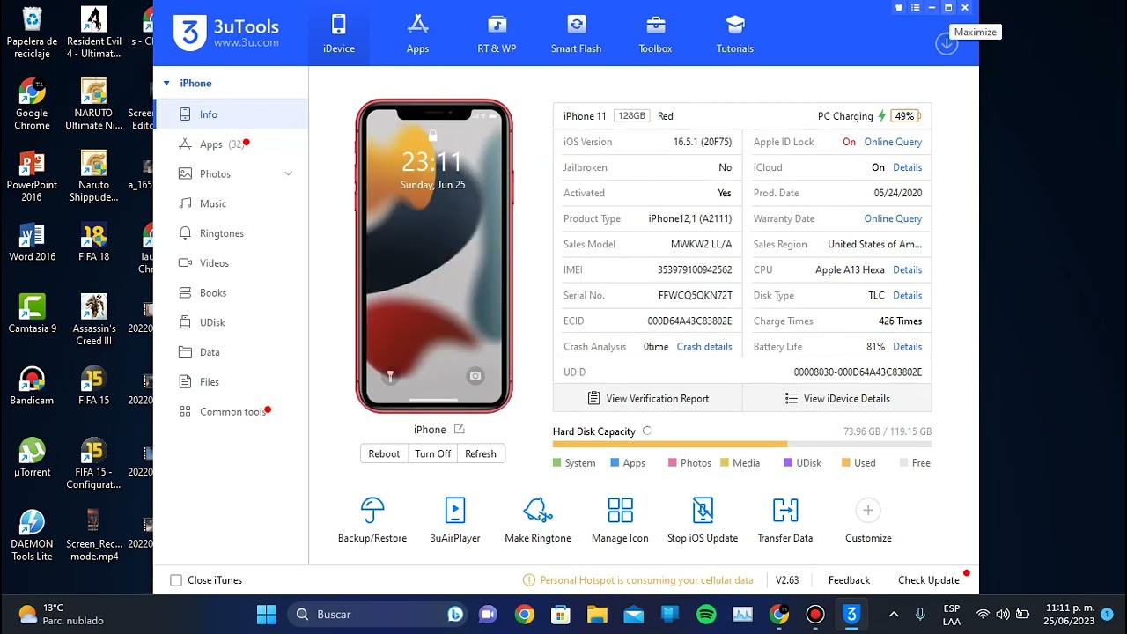This screenshot has height=634, width=1127.
Task: Open iCloud Details link
Action: 907,167
